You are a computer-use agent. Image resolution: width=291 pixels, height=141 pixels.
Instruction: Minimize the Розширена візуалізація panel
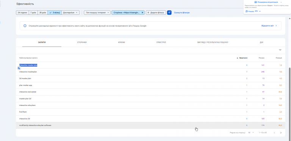pos(281,2)
